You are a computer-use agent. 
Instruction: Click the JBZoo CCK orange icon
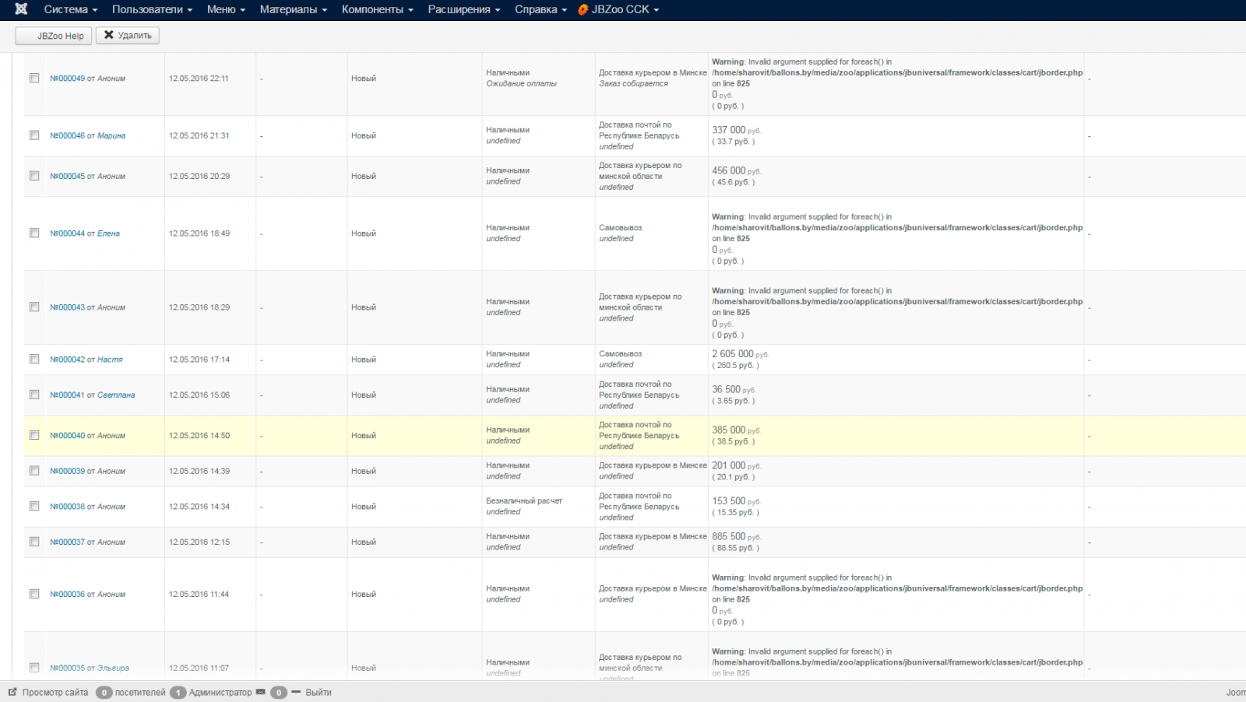[583, 10]
